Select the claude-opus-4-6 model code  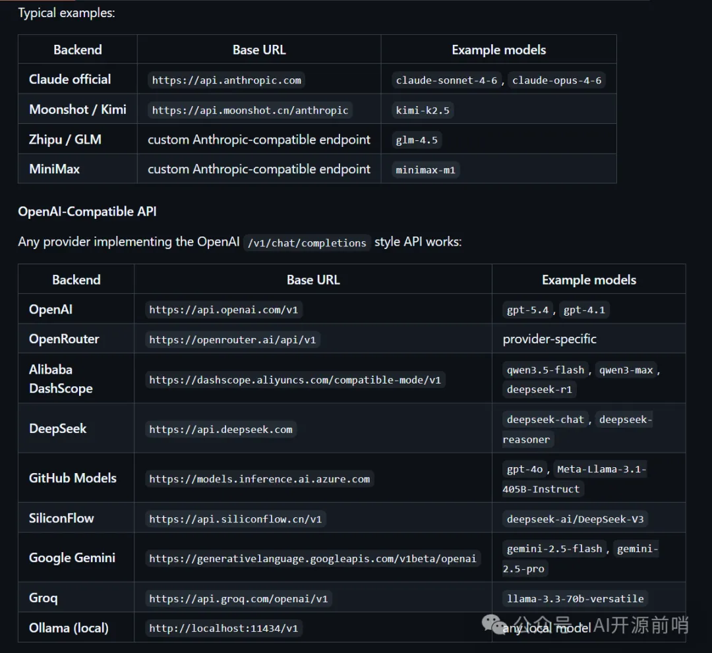(556, 80)
